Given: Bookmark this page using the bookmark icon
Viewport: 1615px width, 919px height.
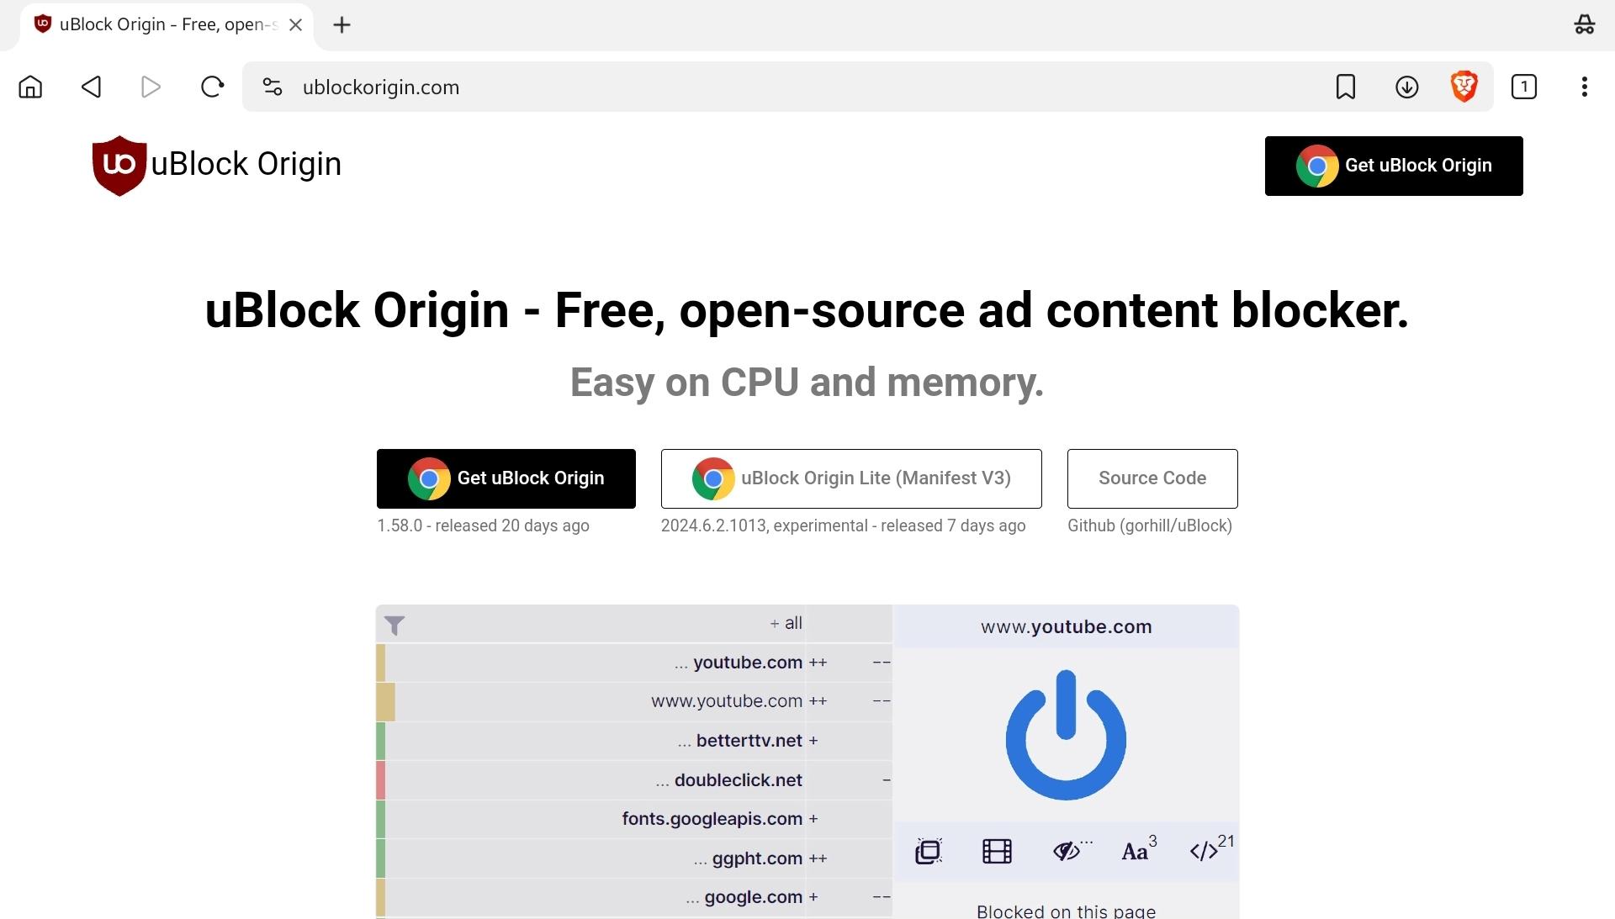Looking at the screenshot, I should [1346, 87].
